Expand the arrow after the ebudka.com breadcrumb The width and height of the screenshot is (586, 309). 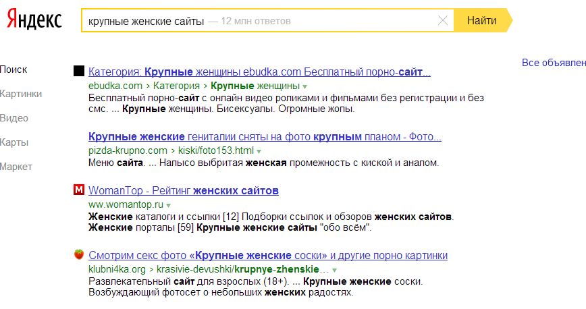tap(305, 86)
